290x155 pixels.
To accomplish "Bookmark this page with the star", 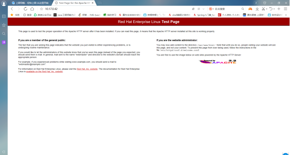I will click(41, 9).
